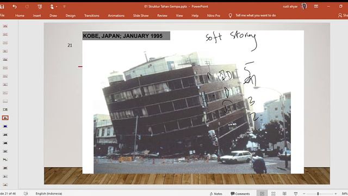Click the spell check icon in status bar
This screenshot has height=196, width=348.
[26, 194]
